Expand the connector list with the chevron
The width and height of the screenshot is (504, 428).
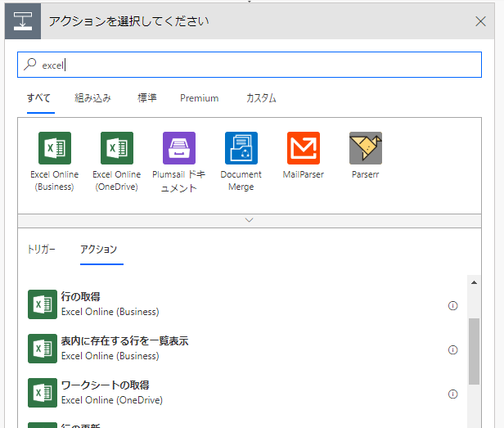click(x=250, y=221)
